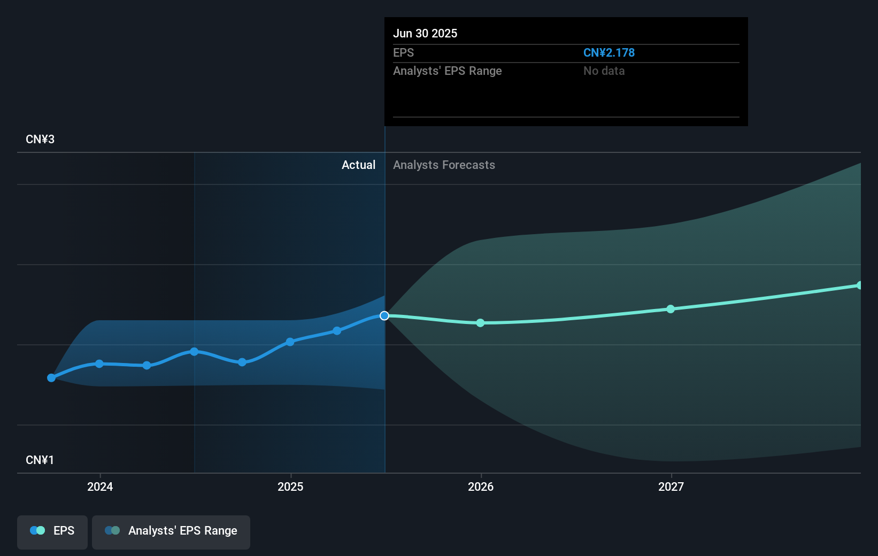The image size is (878, 556).
Task: Click the 2025 x-axis year label
Action: pyautogui.click(x=290, y=486)
